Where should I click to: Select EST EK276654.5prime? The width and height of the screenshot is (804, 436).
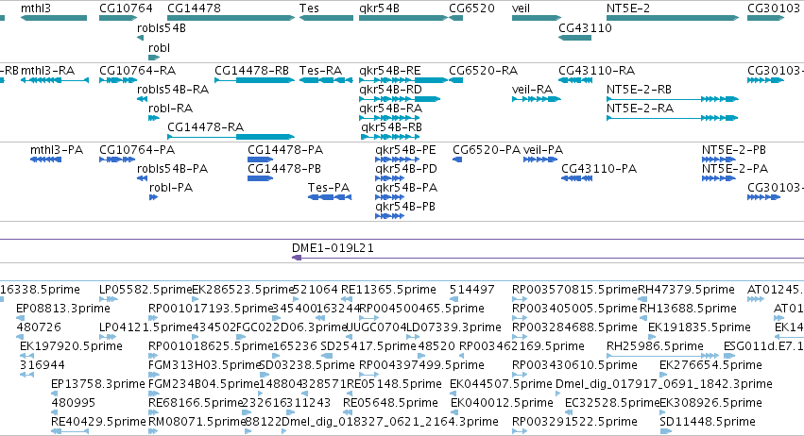tap(664, 375)
